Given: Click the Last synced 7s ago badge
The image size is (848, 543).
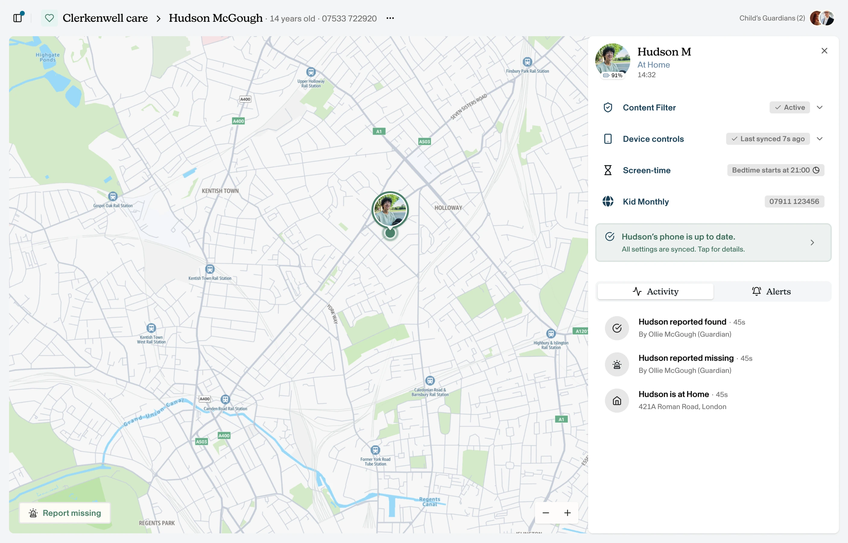Looking at the screenshot, I should coord(768,139).
